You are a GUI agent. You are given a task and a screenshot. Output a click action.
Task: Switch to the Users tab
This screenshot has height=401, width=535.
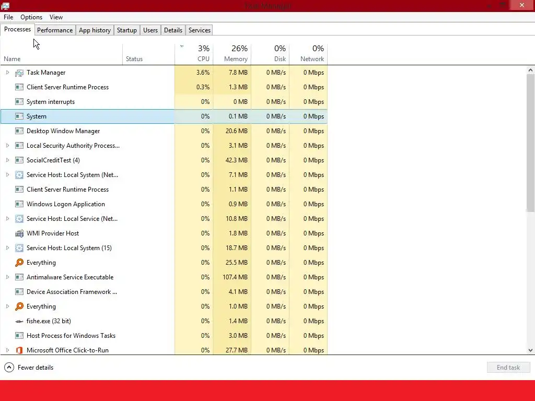(x=150, y=30)
